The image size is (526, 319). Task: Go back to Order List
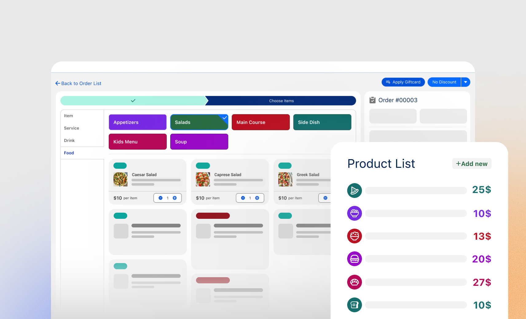coord(78,83)
